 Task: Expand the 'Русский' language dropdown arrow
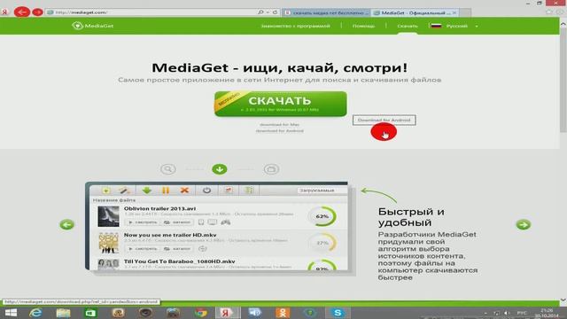pyautogui.click(x=477, y=27)
